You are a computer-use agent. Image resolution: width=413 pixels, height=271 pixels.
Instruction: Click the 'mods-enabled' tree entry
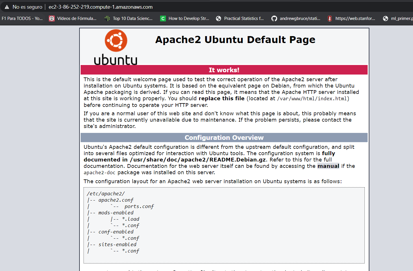(116, 213)
